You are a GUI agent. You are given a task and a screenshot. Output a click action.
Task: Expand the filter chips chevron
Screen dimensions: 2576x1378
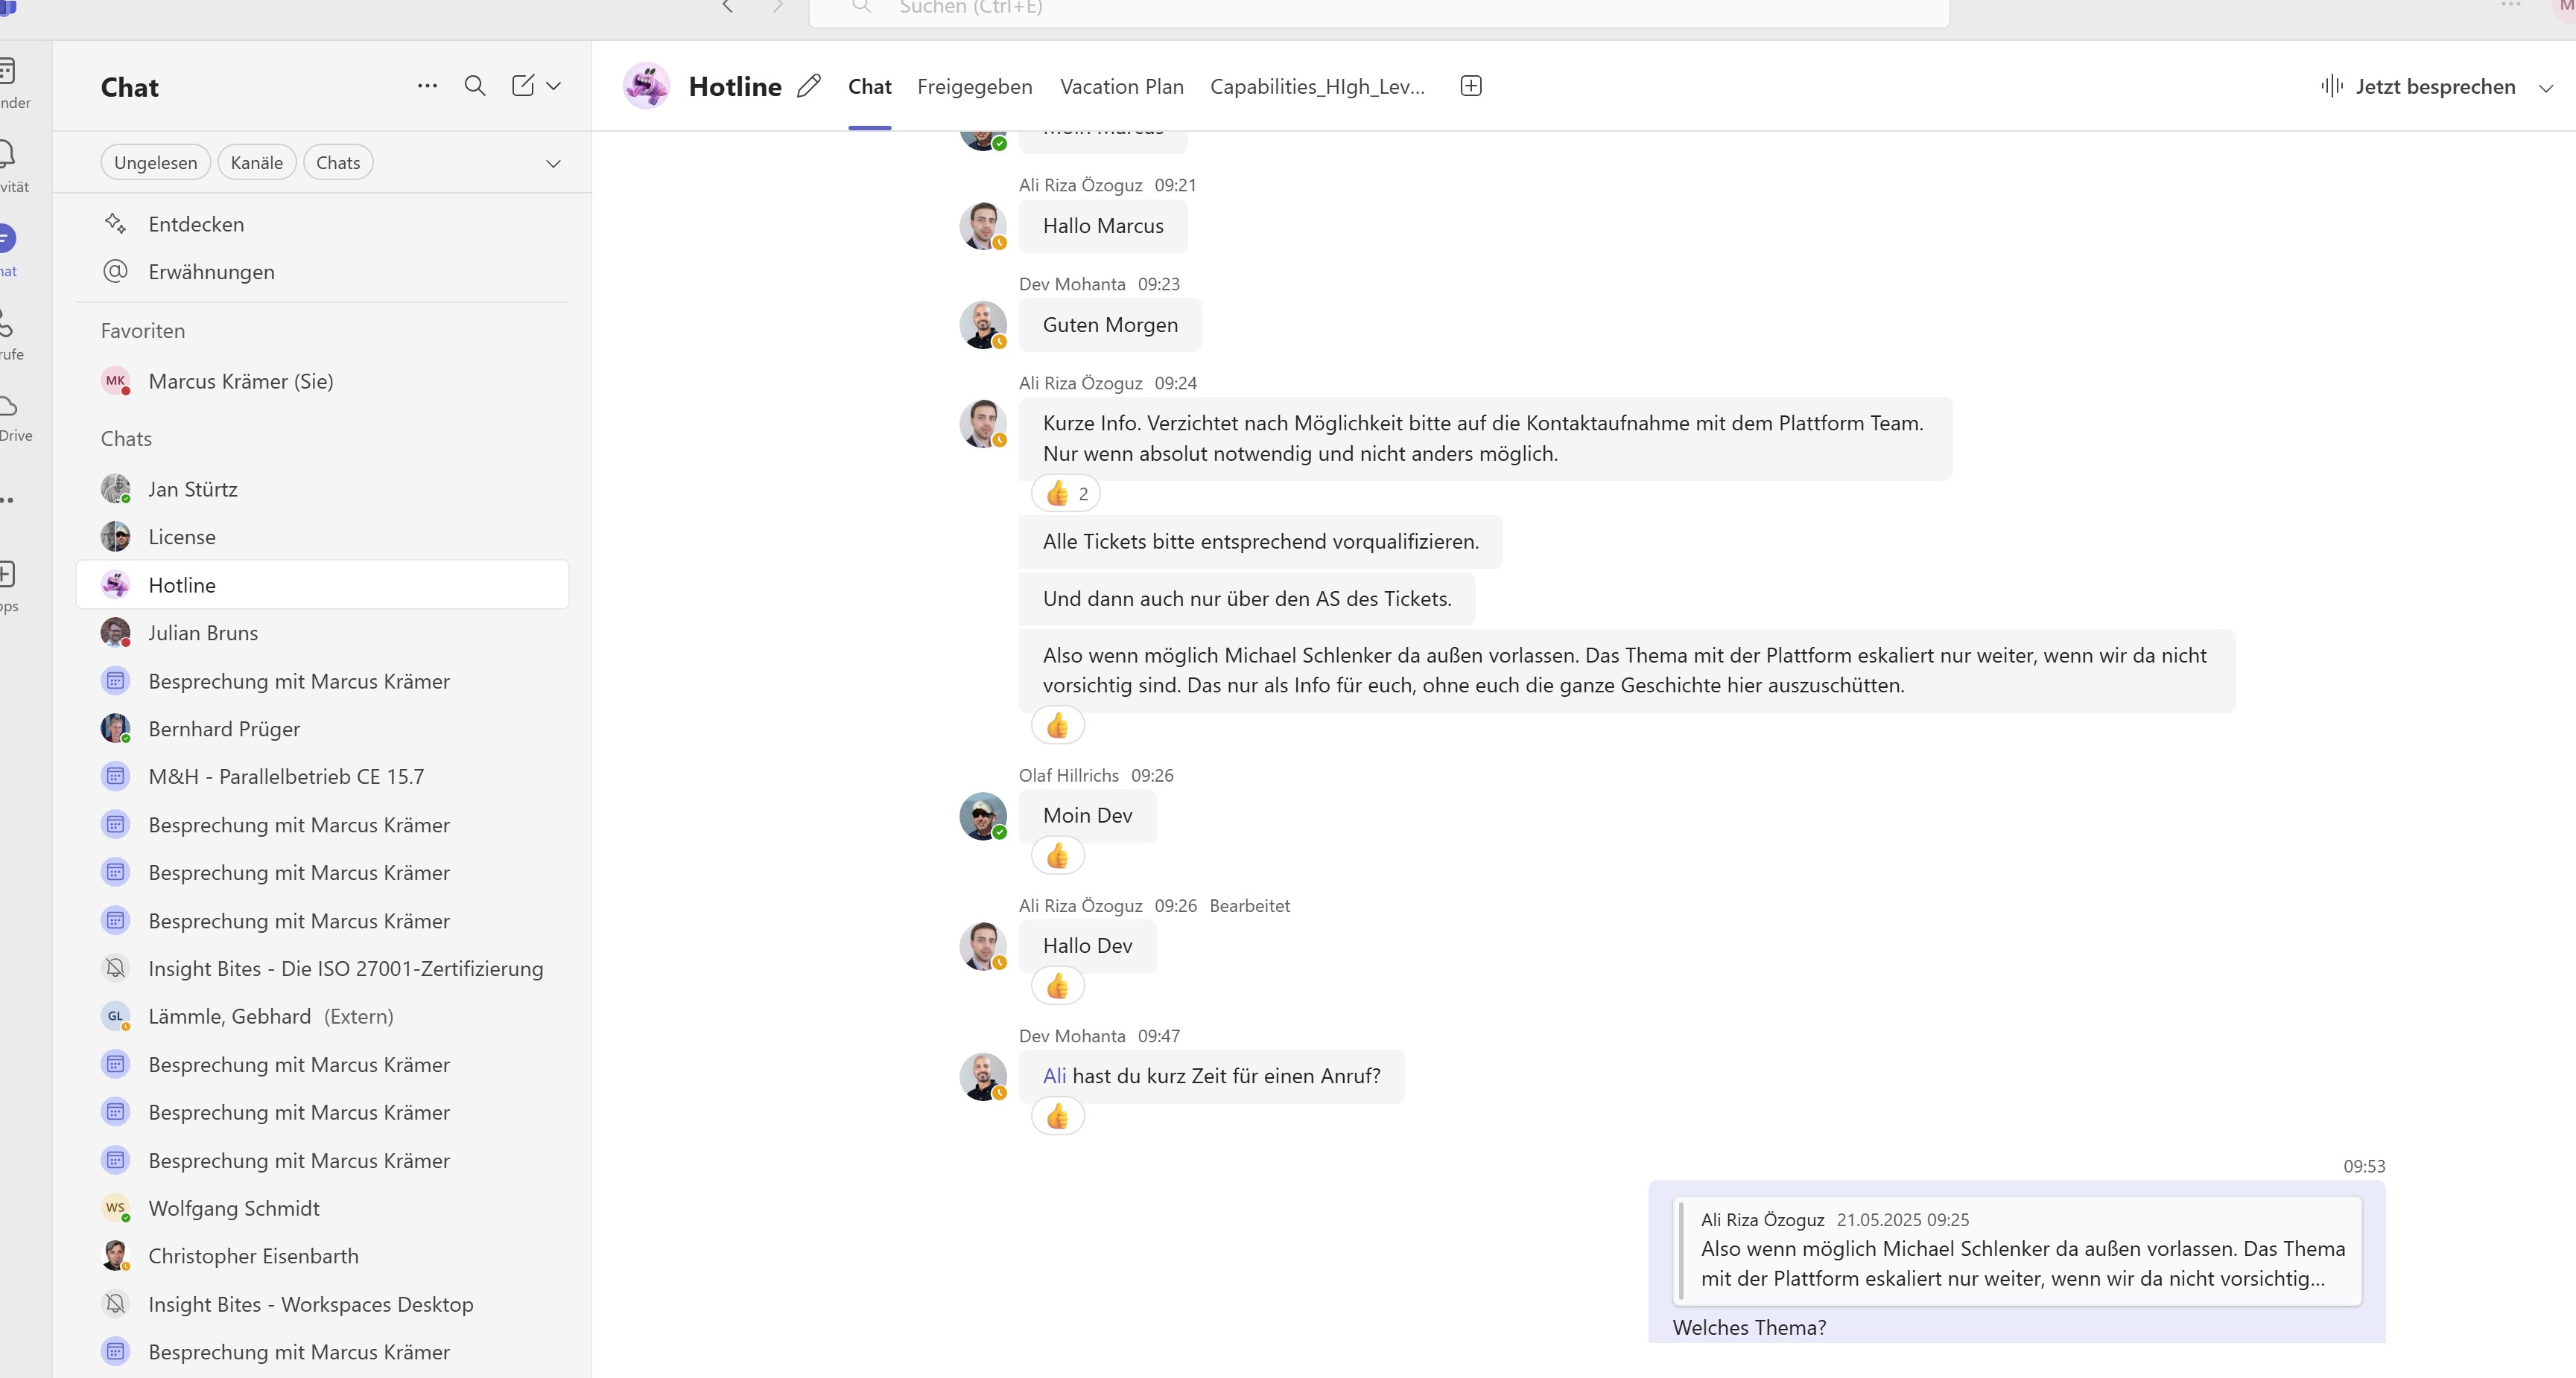coord(553,164)
